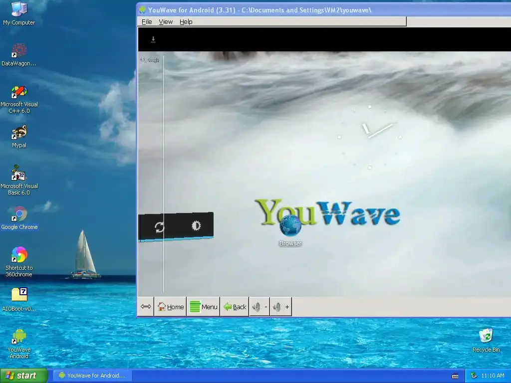Select Microsoft Visual C++ 6.0 shortcut
Image resolution: width=511 pixels, height=383 pixels.
(x=19, y=99)
